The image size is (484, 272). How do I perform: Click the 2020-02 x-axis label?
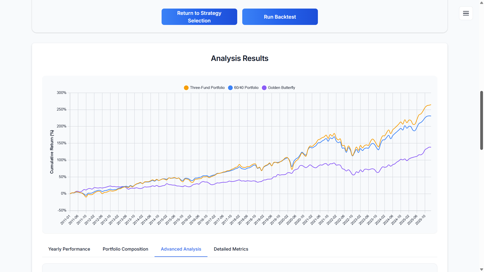click(x=284, y=220)
